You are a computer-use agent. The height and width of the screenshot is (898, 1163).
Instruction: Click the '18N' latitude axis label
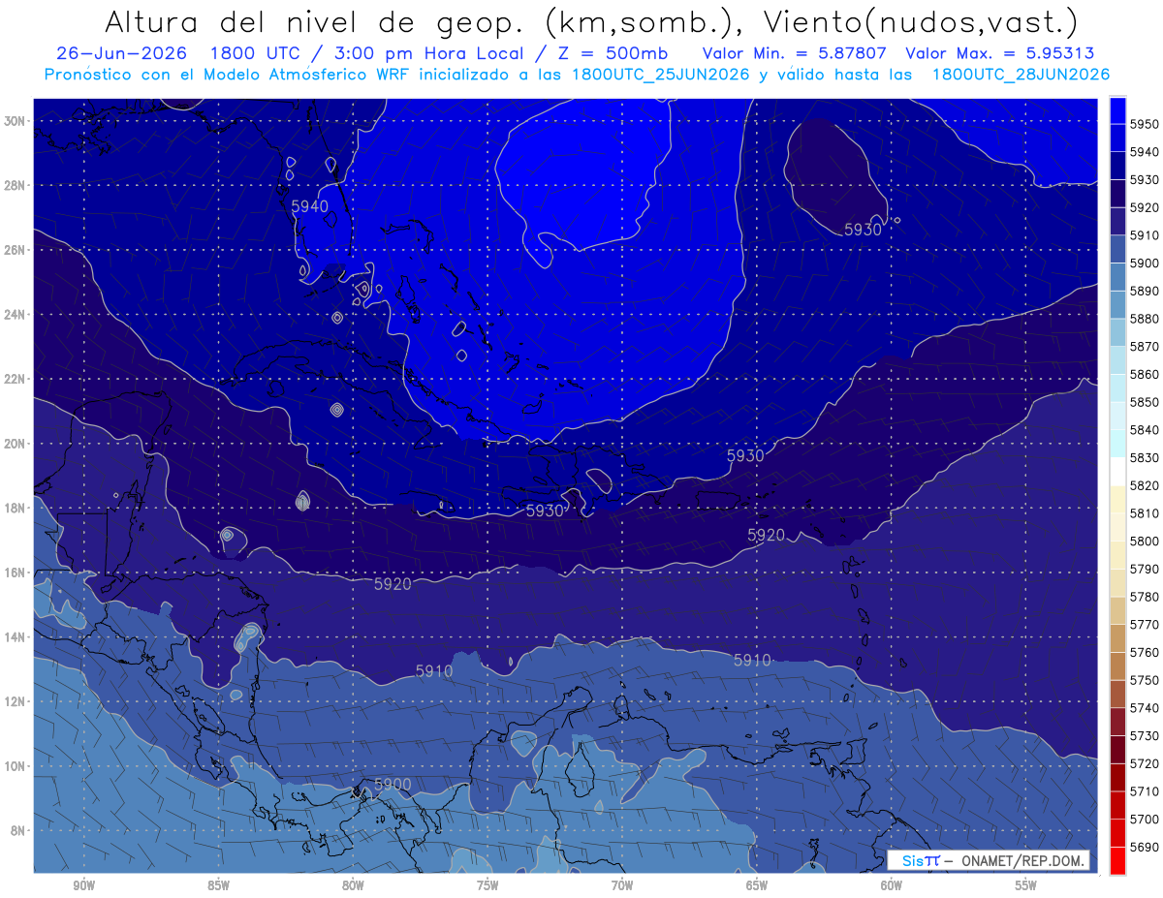16,508
